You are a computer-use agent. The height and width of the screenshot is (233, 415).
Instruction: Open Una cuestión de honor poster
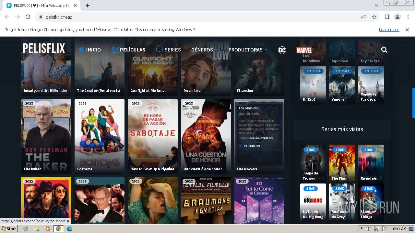(206, 136)
